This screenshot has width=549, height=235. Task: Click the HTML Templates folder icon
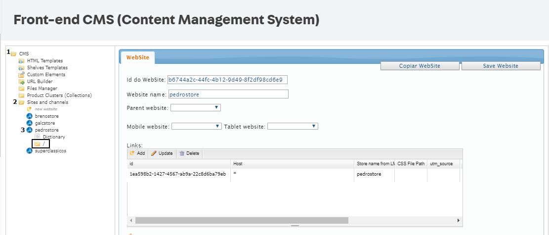pyautogui.click(x=21, y=61)
